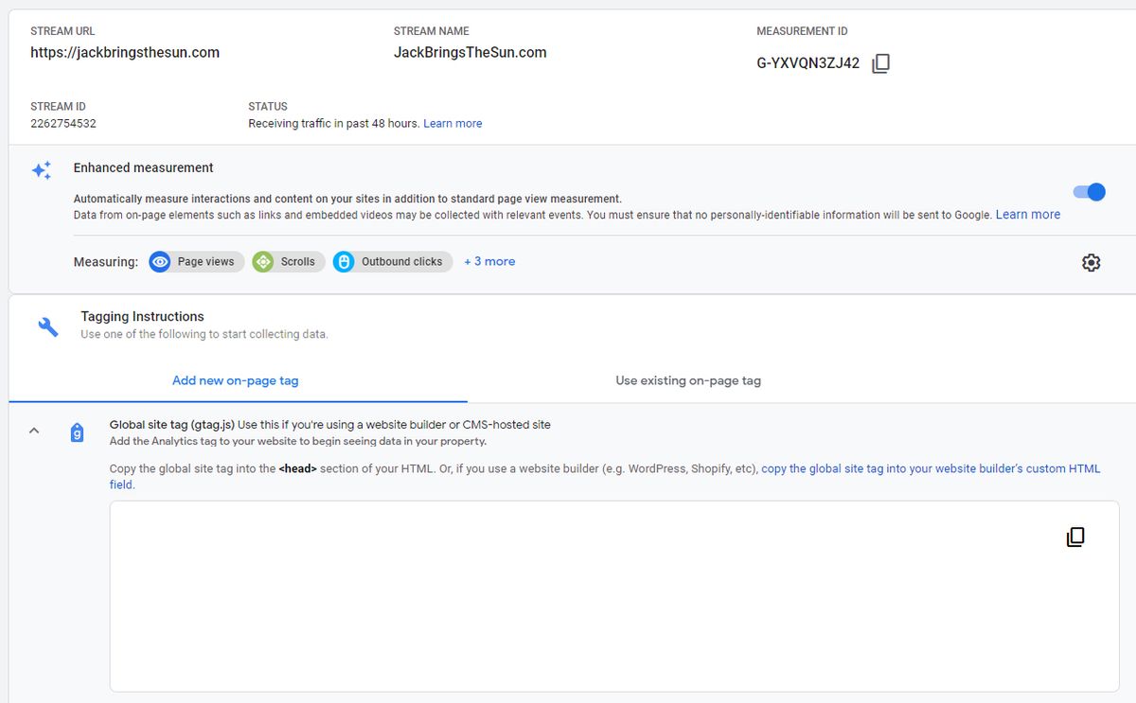Open website builder custom HTML field link
This screenshot has height=703, width=1136.
pos(604,477)
